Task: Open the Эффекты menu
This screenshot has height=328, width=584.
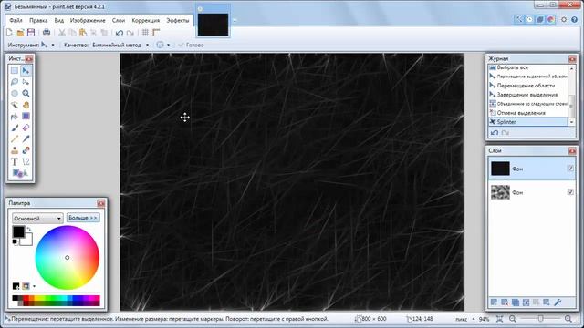Action: click(178, 20)
